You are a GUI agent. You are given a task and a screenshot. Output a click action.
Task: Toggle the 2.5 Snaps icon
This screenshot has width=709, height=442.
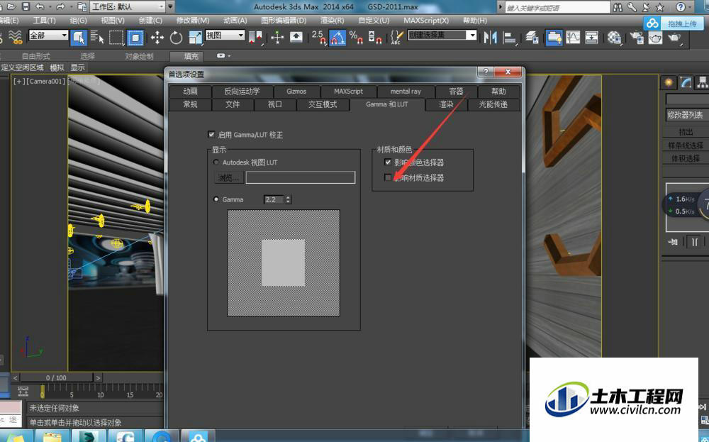319,38
